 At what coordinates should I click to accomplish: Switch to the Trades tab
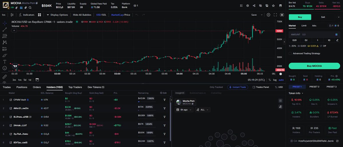[7, 87]
